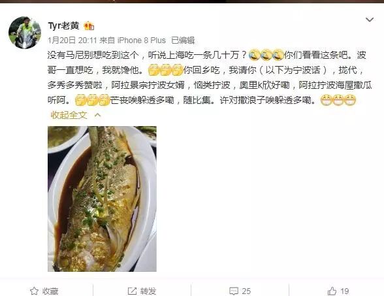Click the 1月20日 20:11 timestamp
This screenshot has width=384, height=296.
point(72,41)
